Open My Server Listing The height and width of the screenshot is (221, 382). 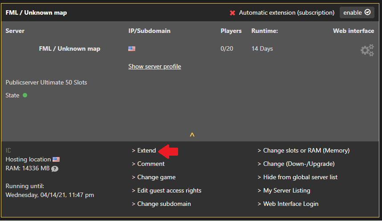click(286, 190)
